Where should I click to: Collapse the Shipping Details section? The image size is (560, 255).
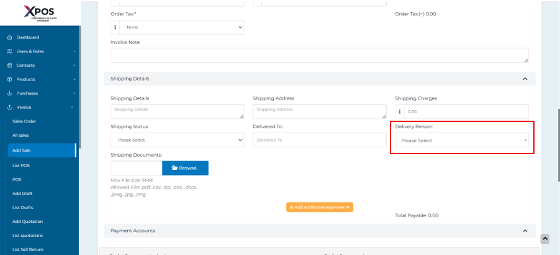click(525, 79)
